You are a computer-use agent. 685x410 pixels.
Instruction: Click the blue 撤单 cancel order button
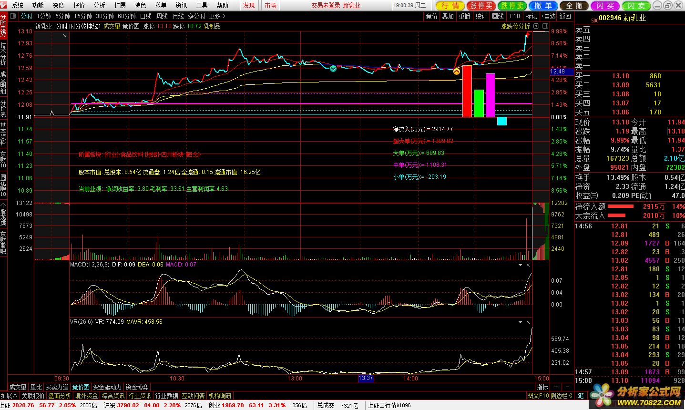[x=543, y=5]
